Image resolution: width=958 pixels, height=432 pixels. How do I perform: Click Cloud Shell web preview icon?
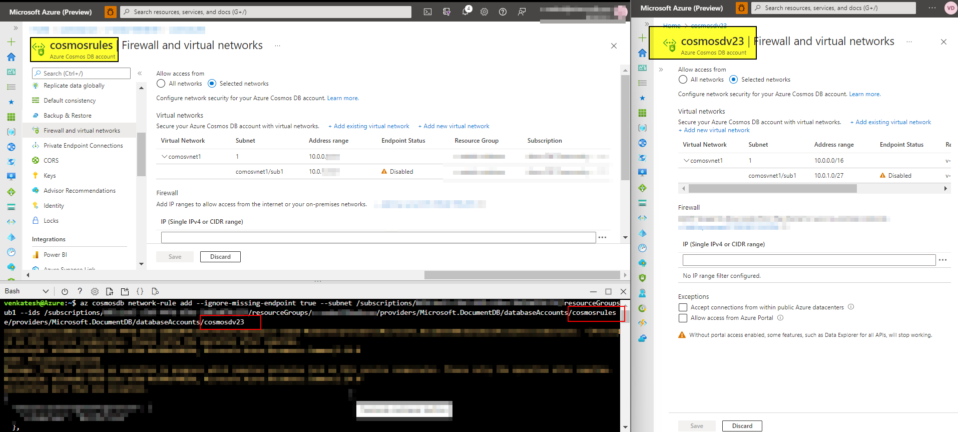[x=155, y=291]
